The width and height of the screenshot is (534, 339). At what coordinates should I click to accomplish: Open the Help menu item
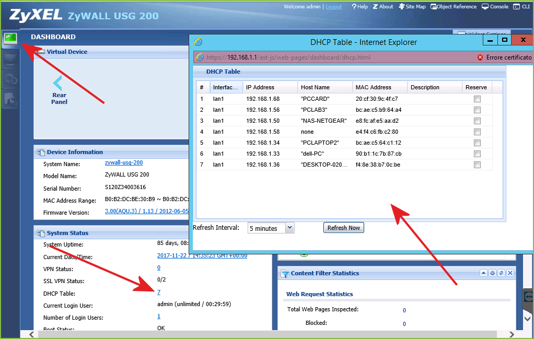(360, 6)
